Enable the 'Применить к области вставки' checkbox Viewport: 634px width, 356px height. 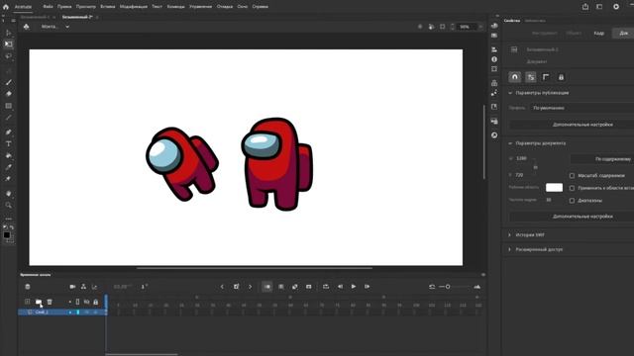click(x=572, y=188)
